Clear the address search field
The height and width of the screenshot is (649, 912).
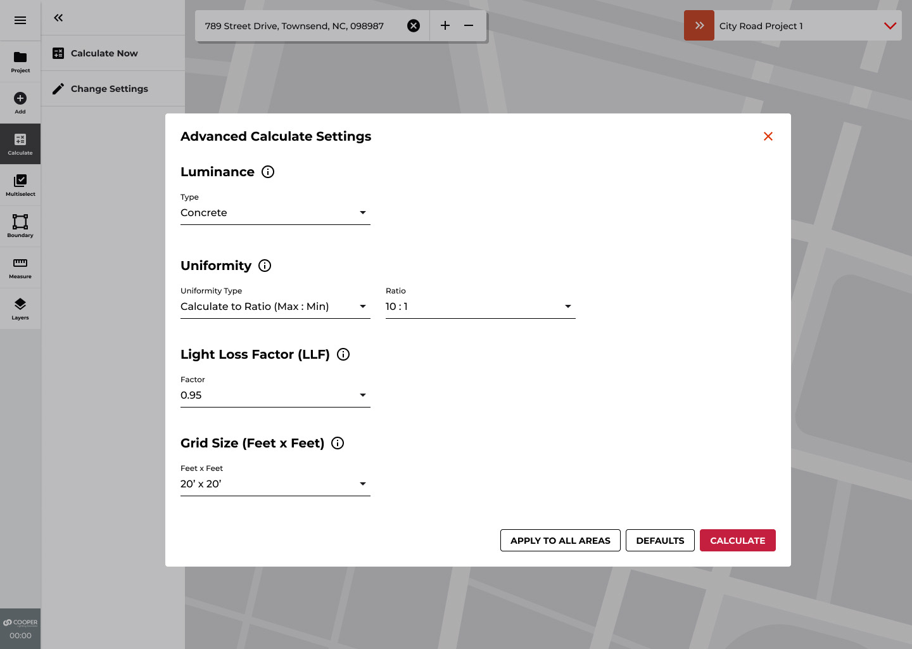(x=414, y=26)
